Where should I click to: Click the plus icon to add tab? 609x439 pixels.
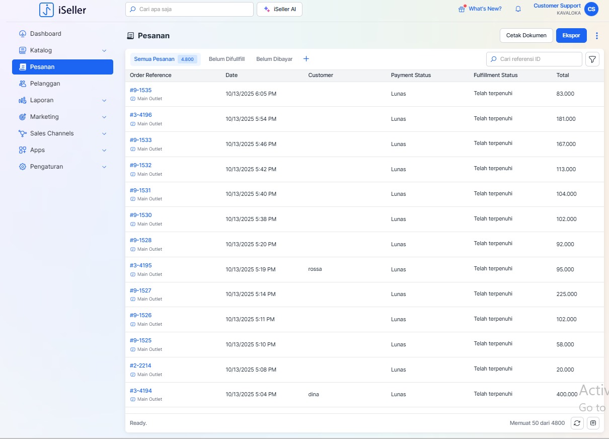pos(306,59)
